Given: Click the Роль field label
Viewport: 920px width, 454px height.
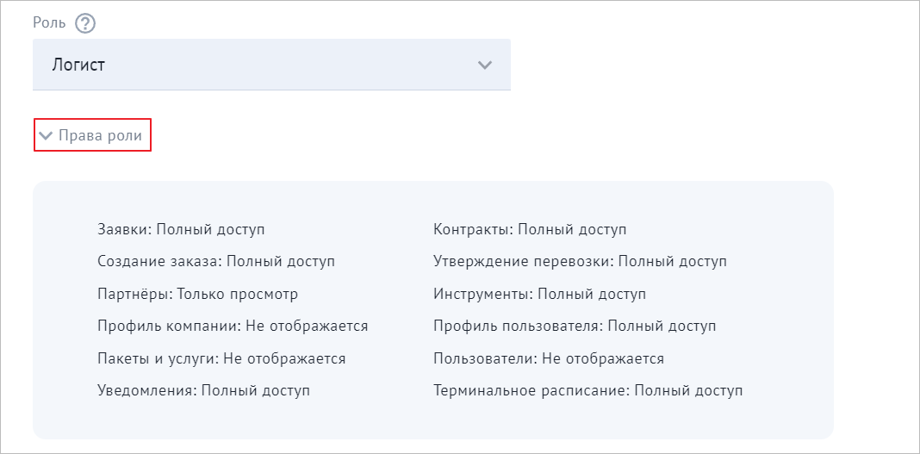Looking at the screenshot, I should pos(51,23).
